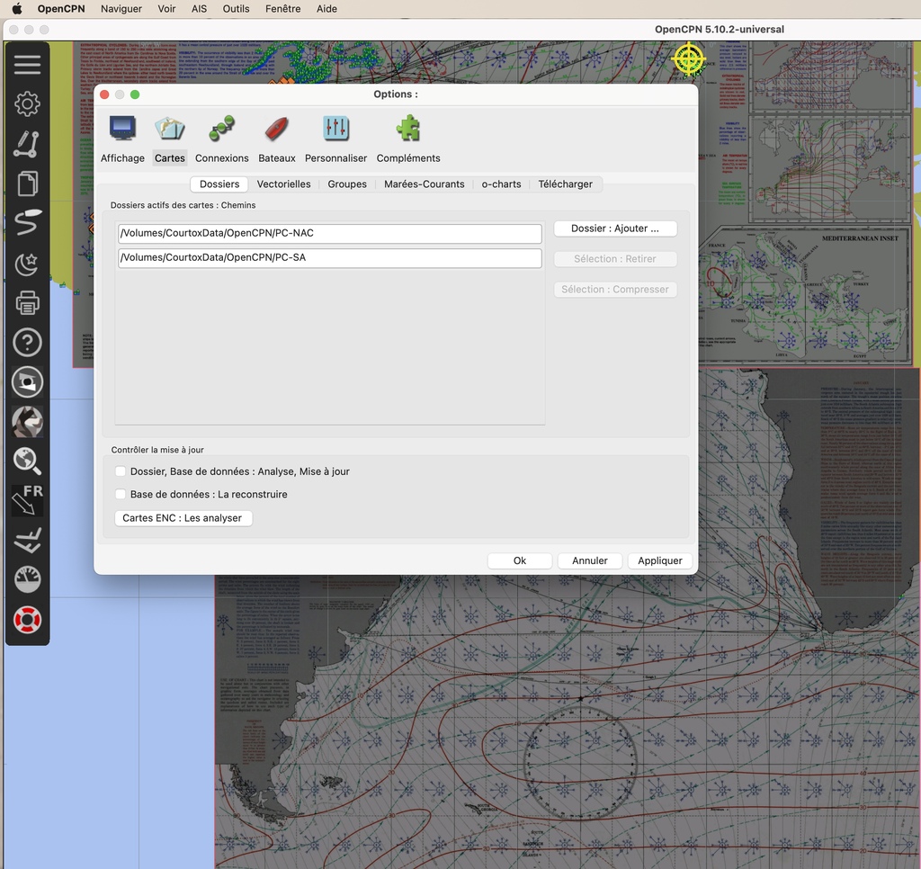Open help with the question mark icon

click(x=27, y=343)
